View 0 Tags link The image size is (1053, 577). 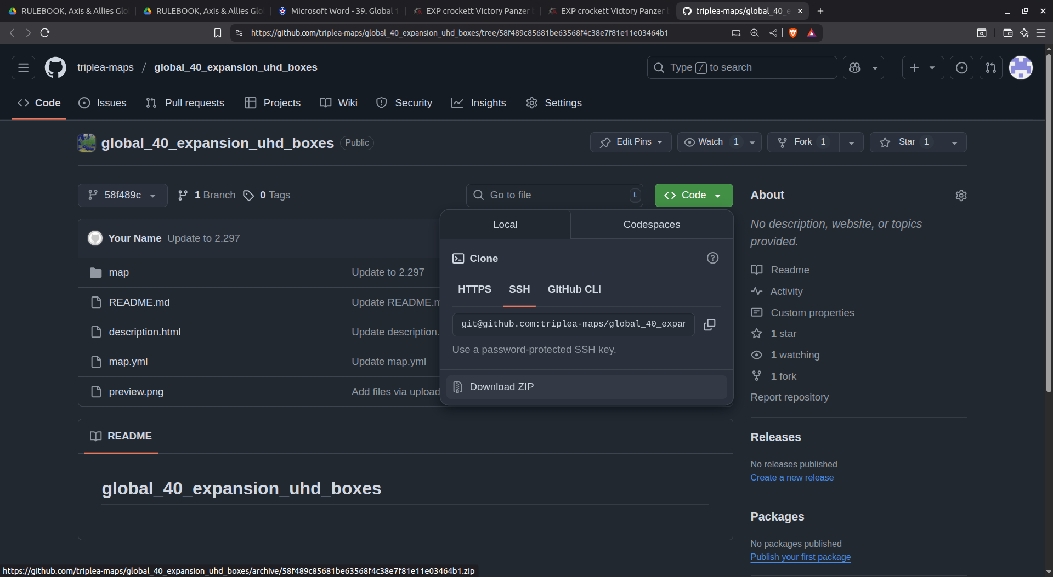(x=267, y=195)
